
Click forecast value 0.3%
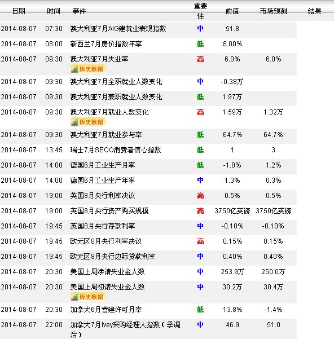click(x=273, y=180)
